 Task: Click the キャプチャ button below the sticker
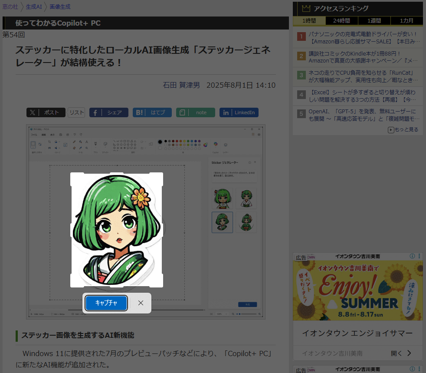point(106,303)
